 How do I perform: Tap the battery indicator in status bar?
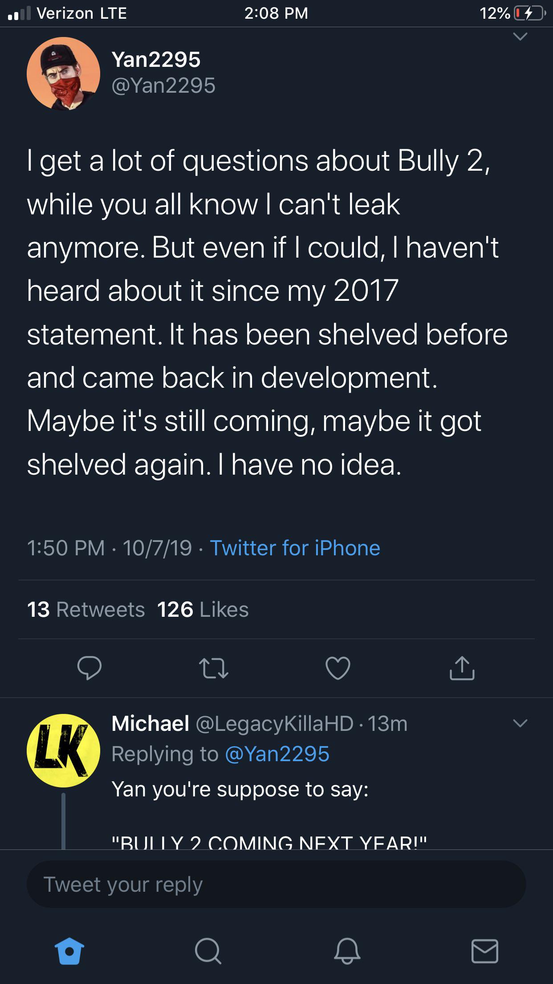tap(529, 13)
